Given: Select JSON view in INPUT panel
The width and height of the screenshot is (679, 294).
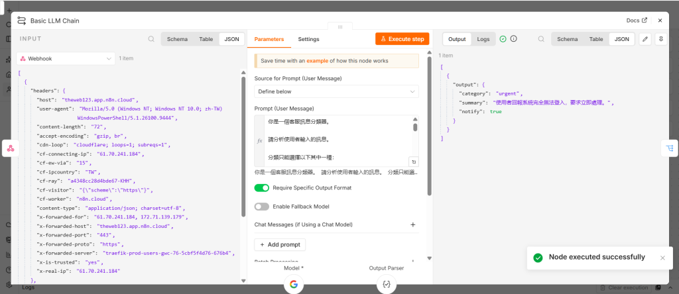Looking at the screenshot, I should point(231,39).
